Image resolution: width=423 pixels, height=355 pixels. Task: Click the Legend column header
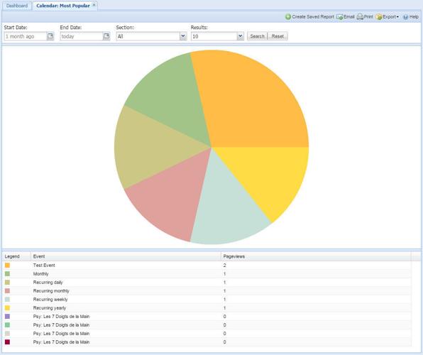pyautogui.click(x=16, y=256)
